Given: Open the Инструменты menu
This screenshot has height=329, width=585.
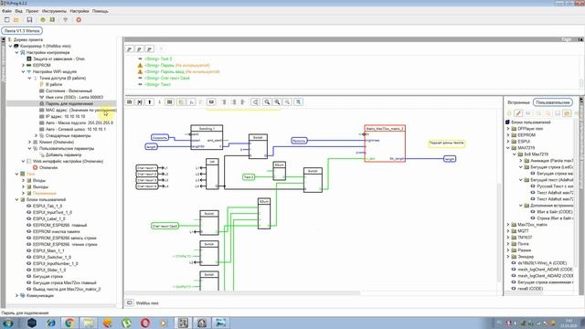Looking at the screenshot, I should 54,11.
